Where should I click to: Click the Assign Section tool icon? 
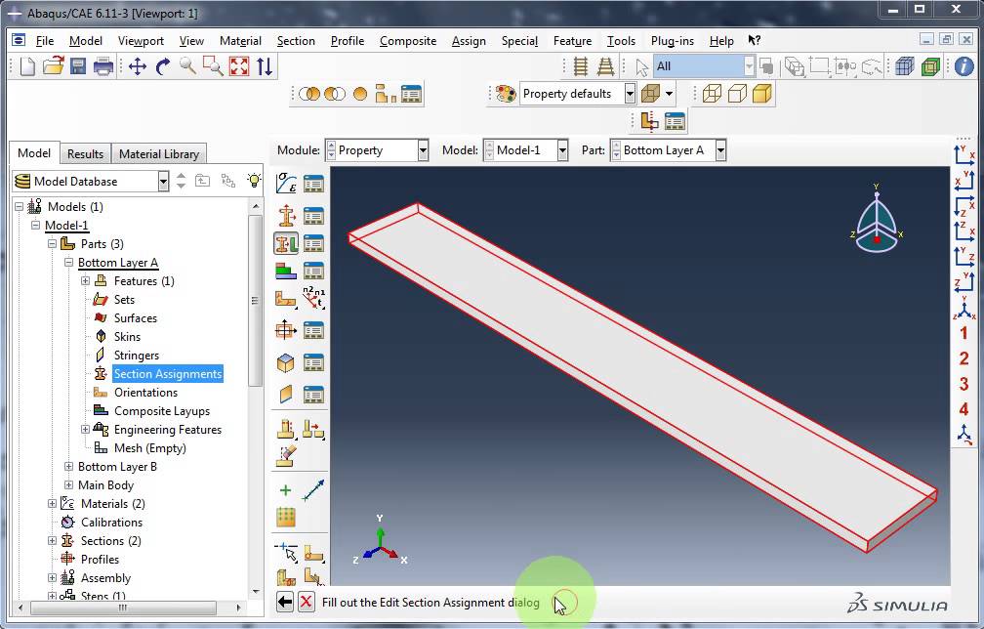coord(286,243)
